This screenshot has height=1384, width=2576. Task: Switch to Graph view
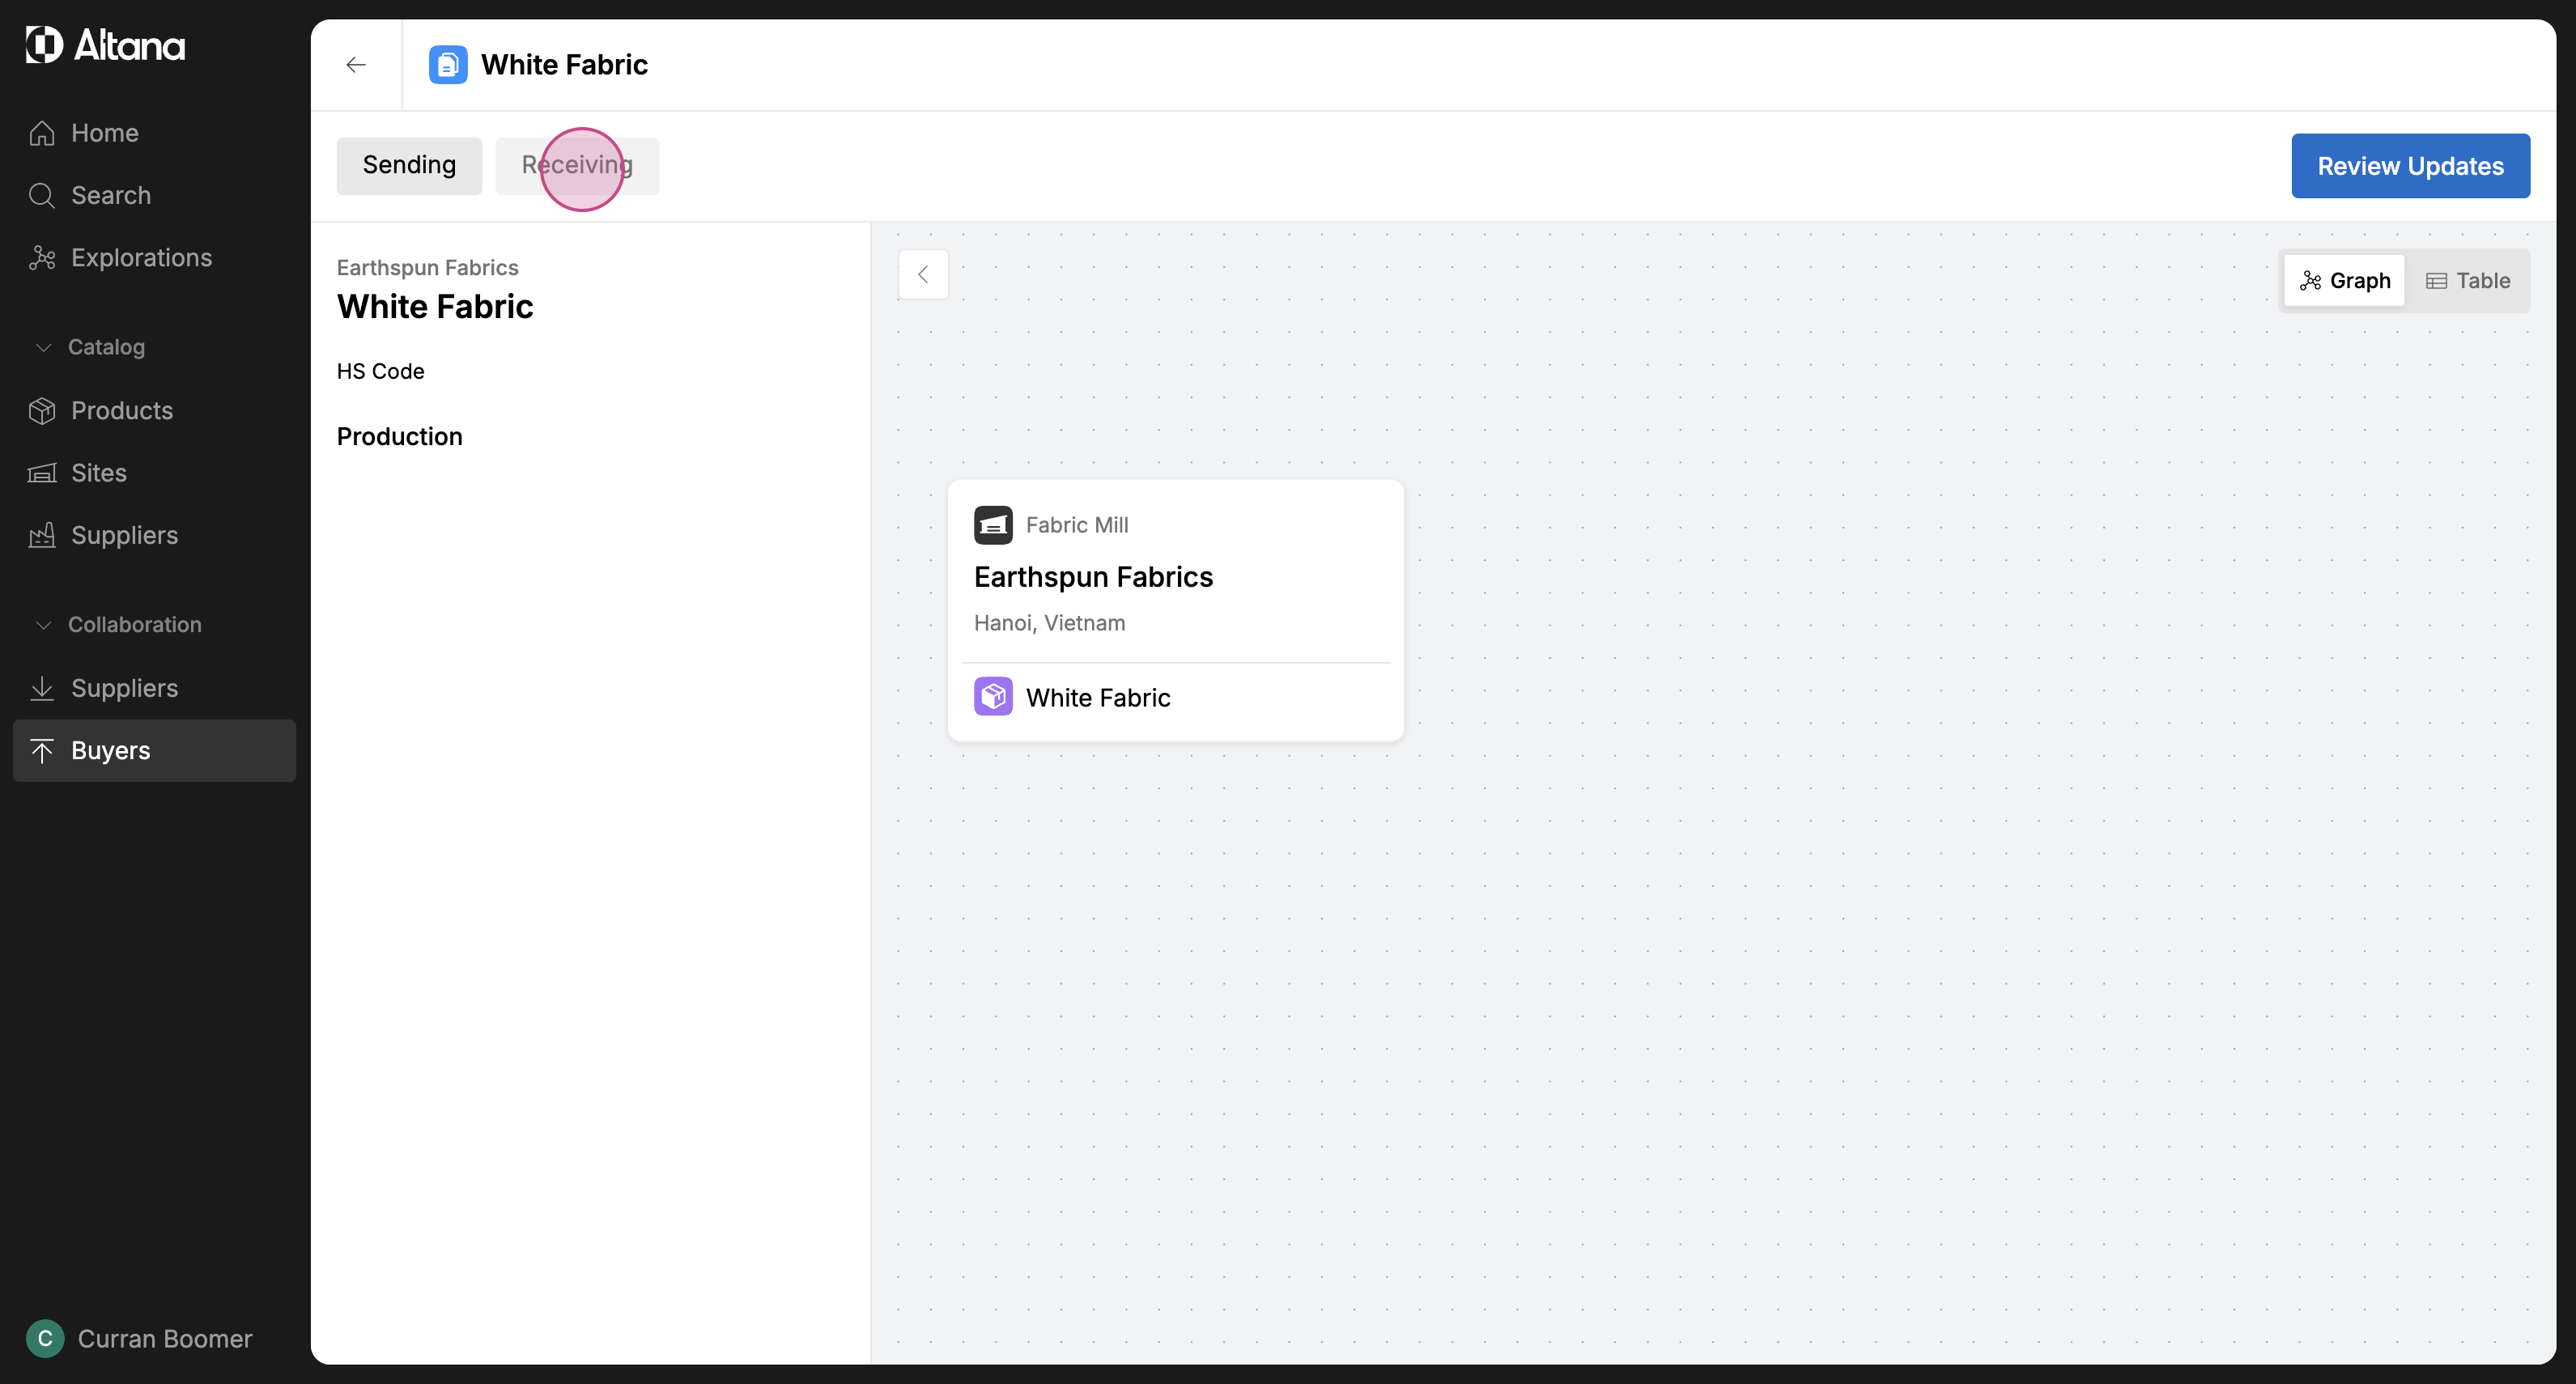tap(2344, 281)
